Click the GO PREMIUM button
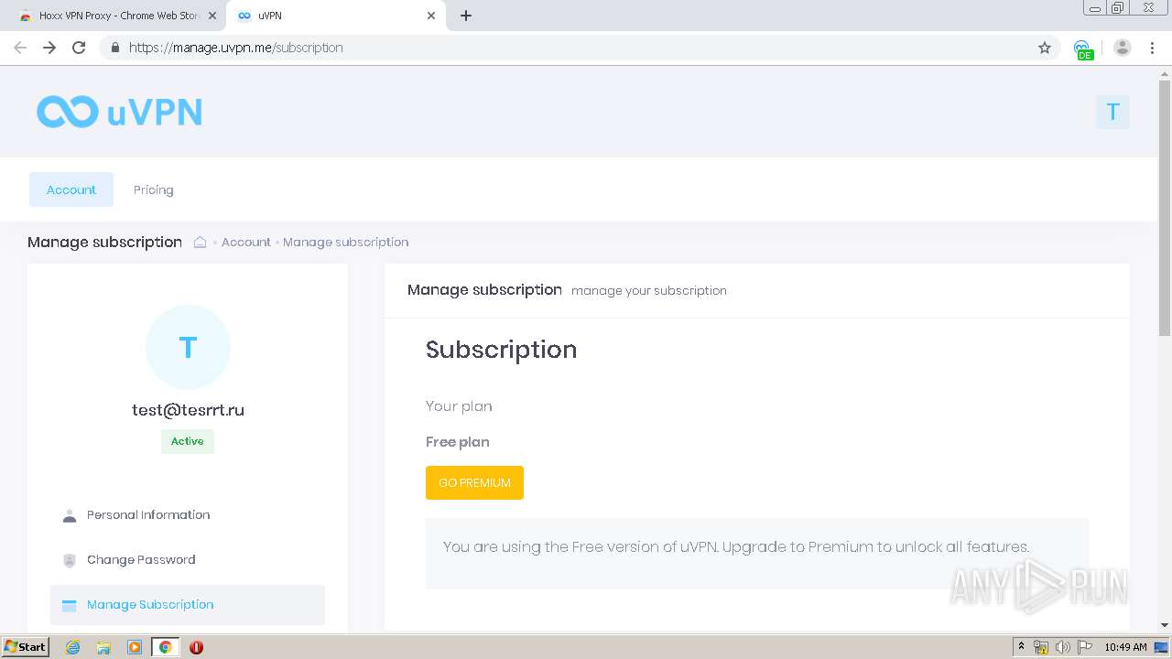Image resolution: width=1172 pixels, height=659 pixels. pos(474,482)
